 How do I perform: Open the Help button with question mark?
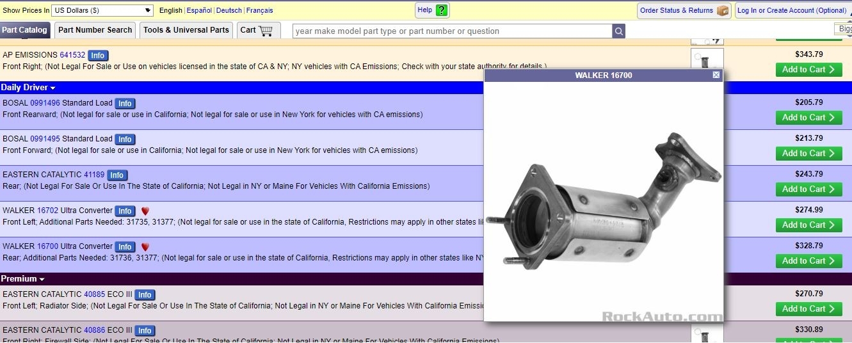(432, 10)
